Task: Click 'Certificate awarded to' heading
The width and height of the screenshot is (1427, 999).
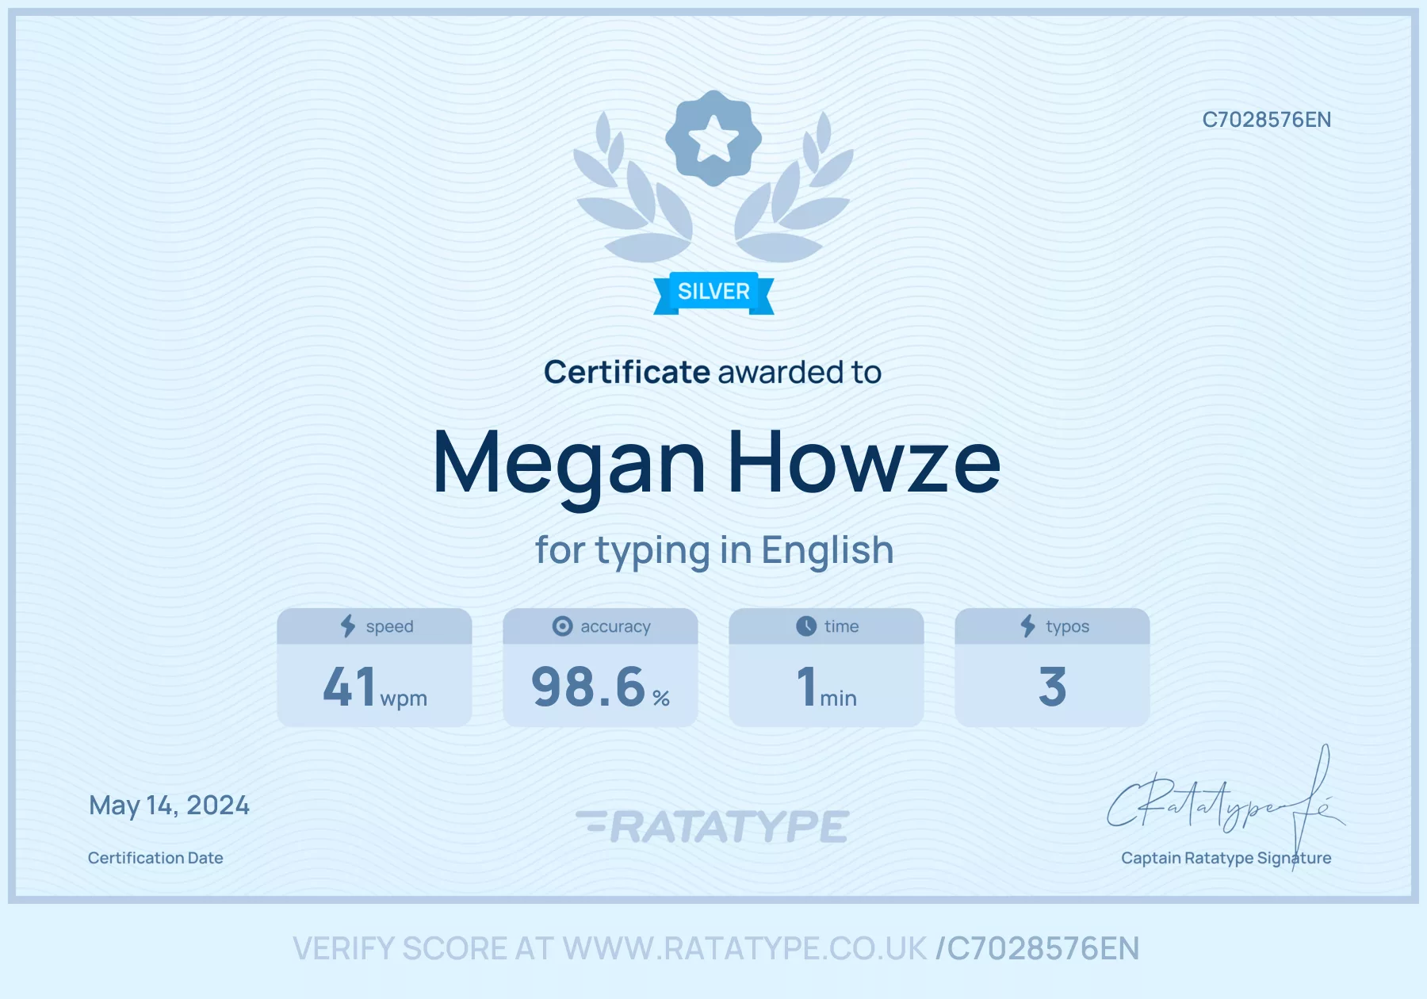Action: click(713, 372)
